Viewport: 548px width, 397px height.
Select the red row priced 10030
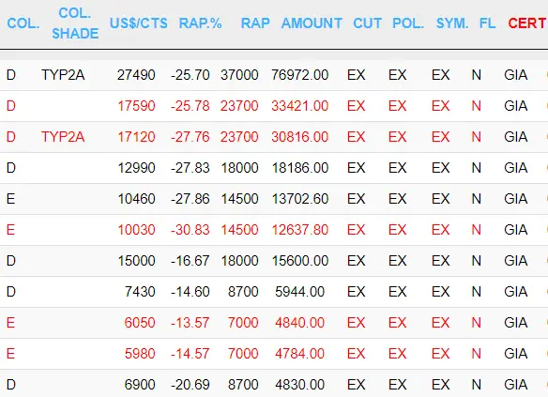point(274,230)
